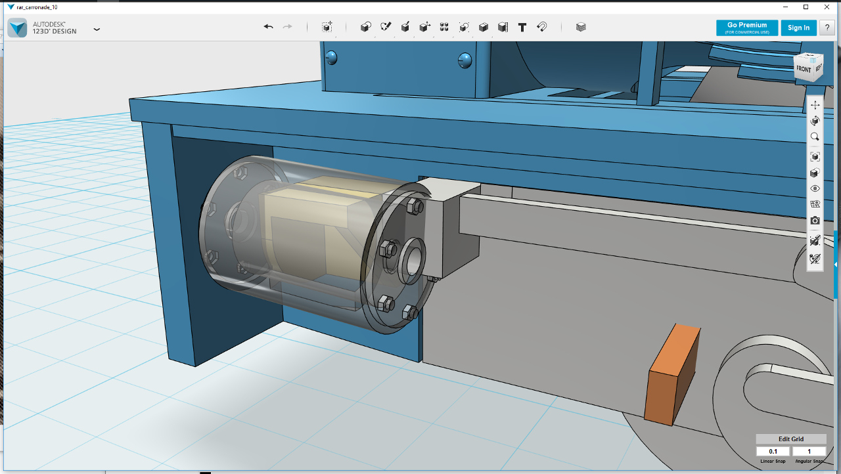The height and width of the screenshot is (474, 841).
Task: Open the materials and outlines view style
Action: coord(815,173)
